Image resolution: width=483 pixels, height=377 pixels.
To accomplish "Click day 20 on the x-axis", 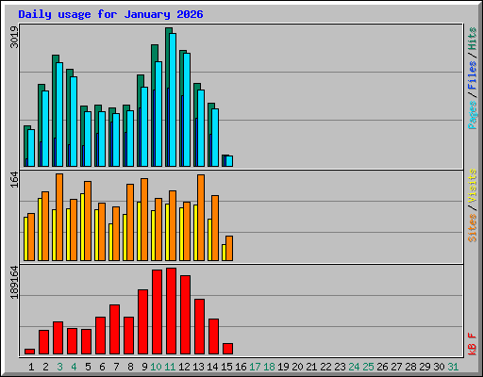I will (297, 367).
